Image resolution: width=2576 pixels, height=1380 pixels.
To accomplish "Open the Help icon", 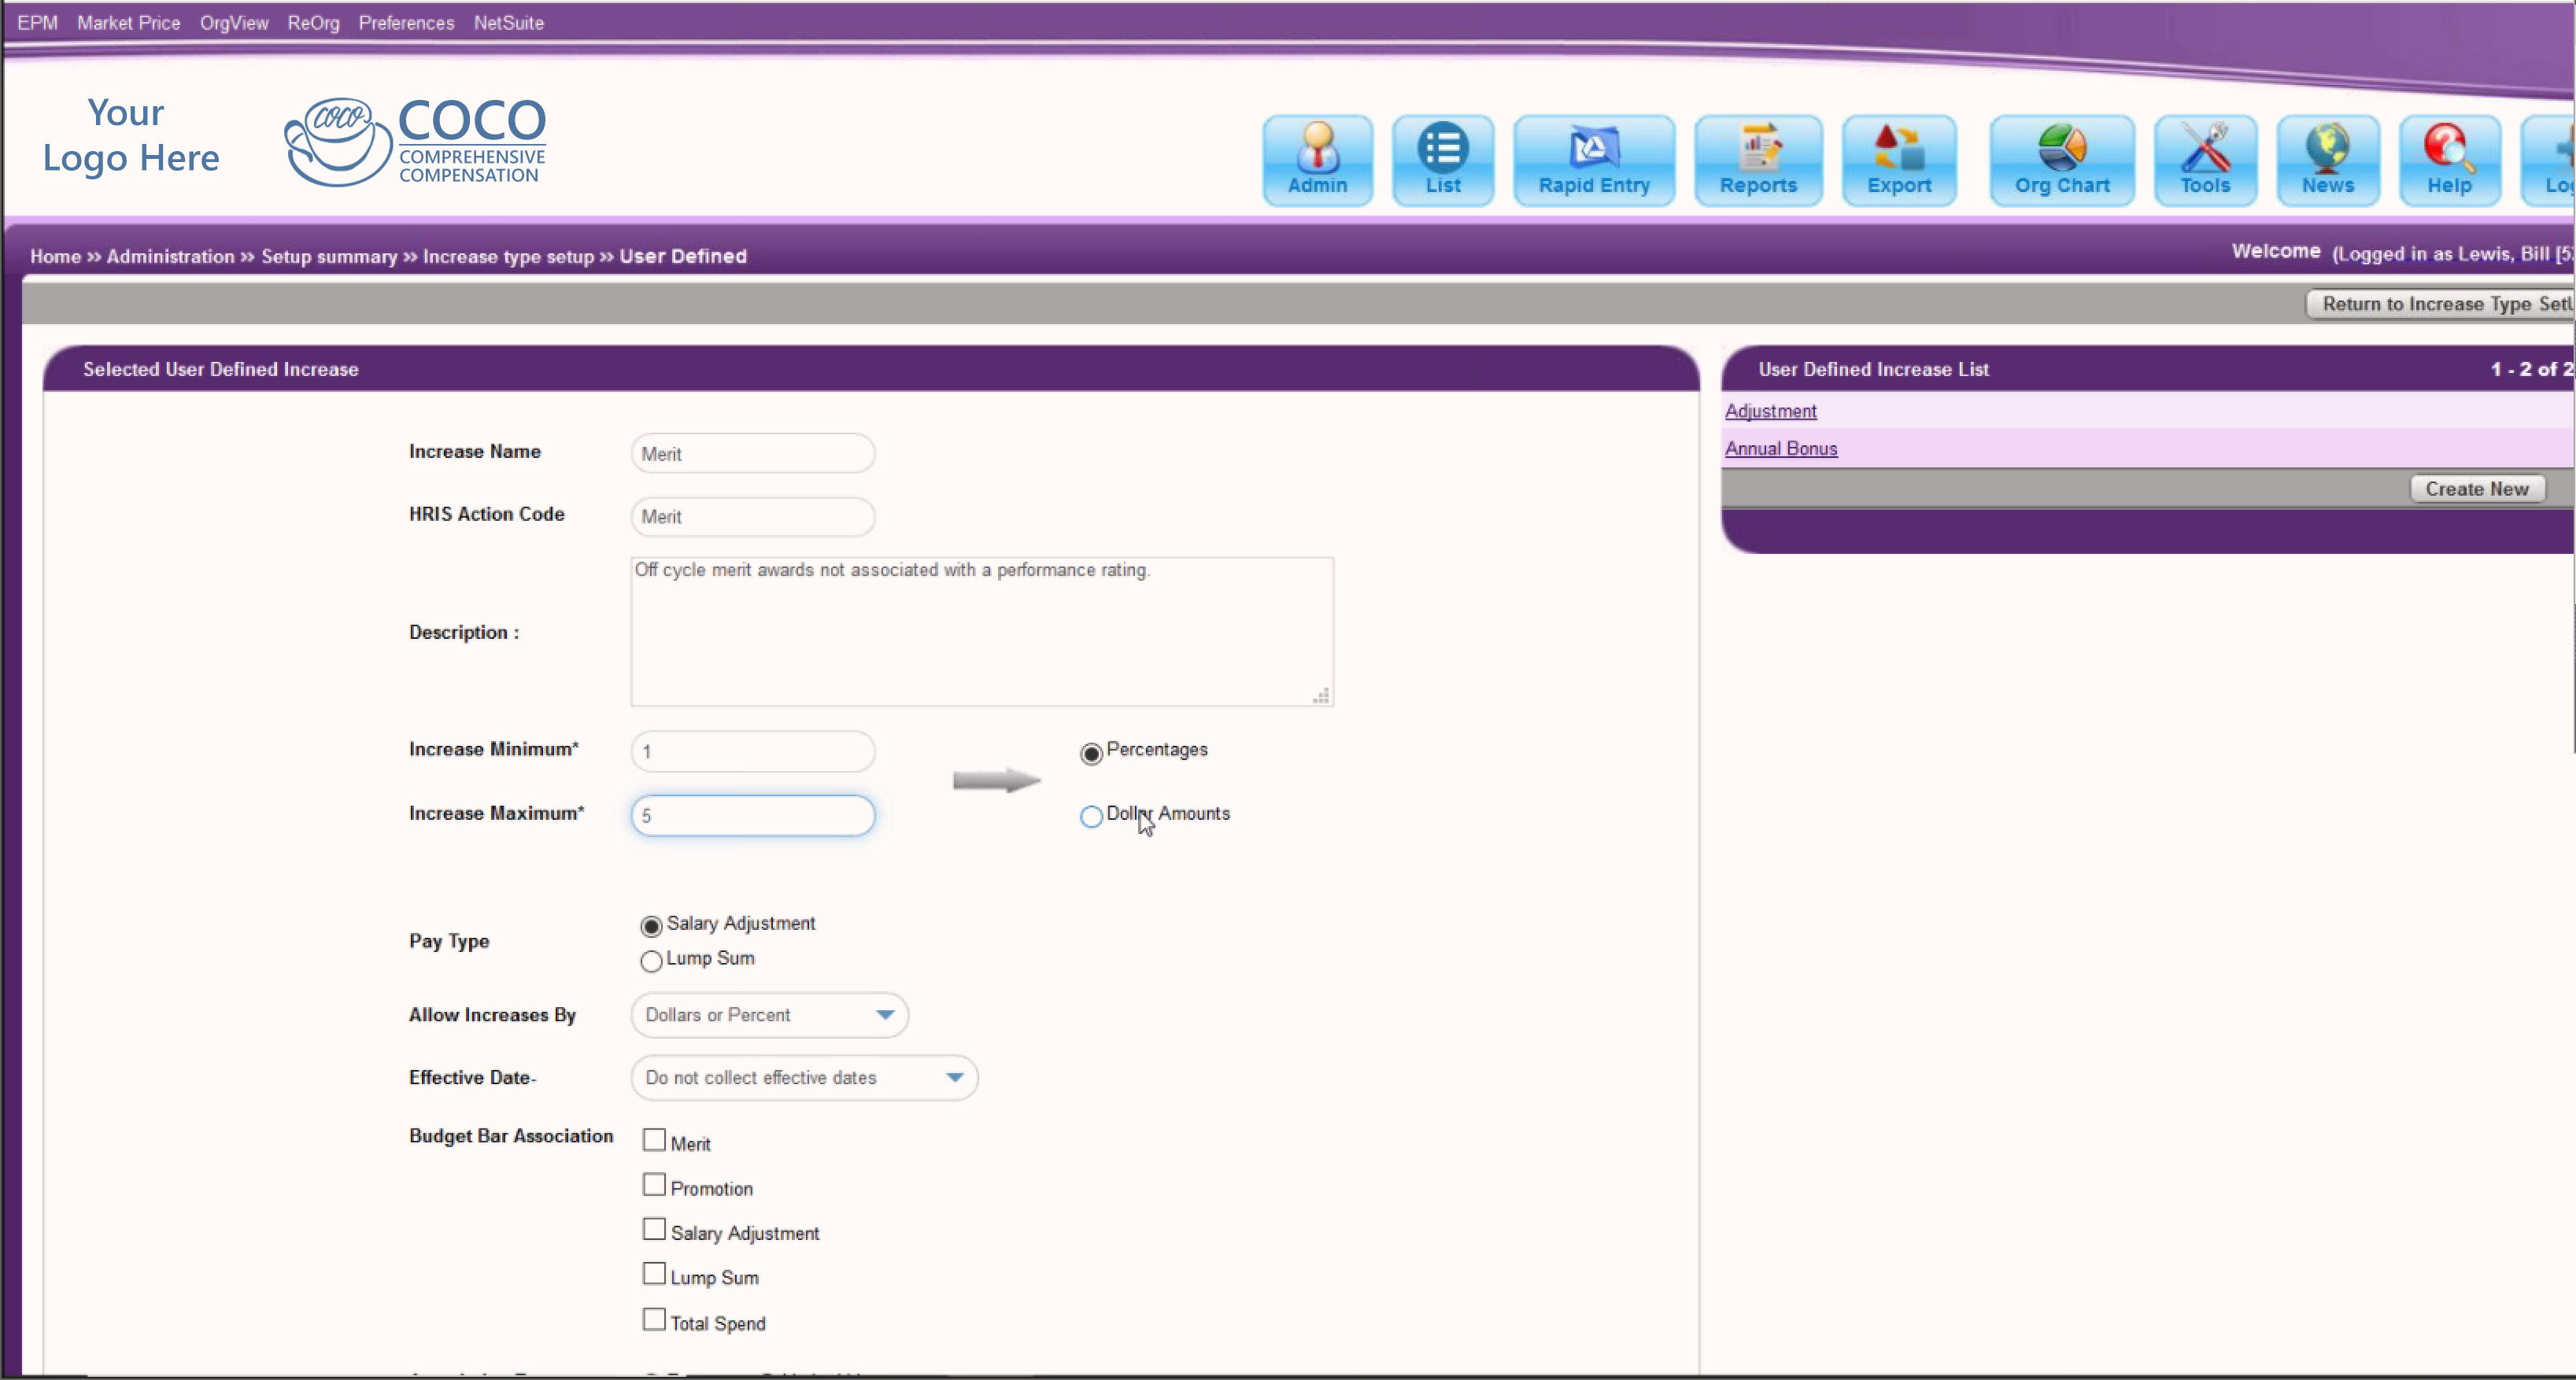I will click(2448, 160).
